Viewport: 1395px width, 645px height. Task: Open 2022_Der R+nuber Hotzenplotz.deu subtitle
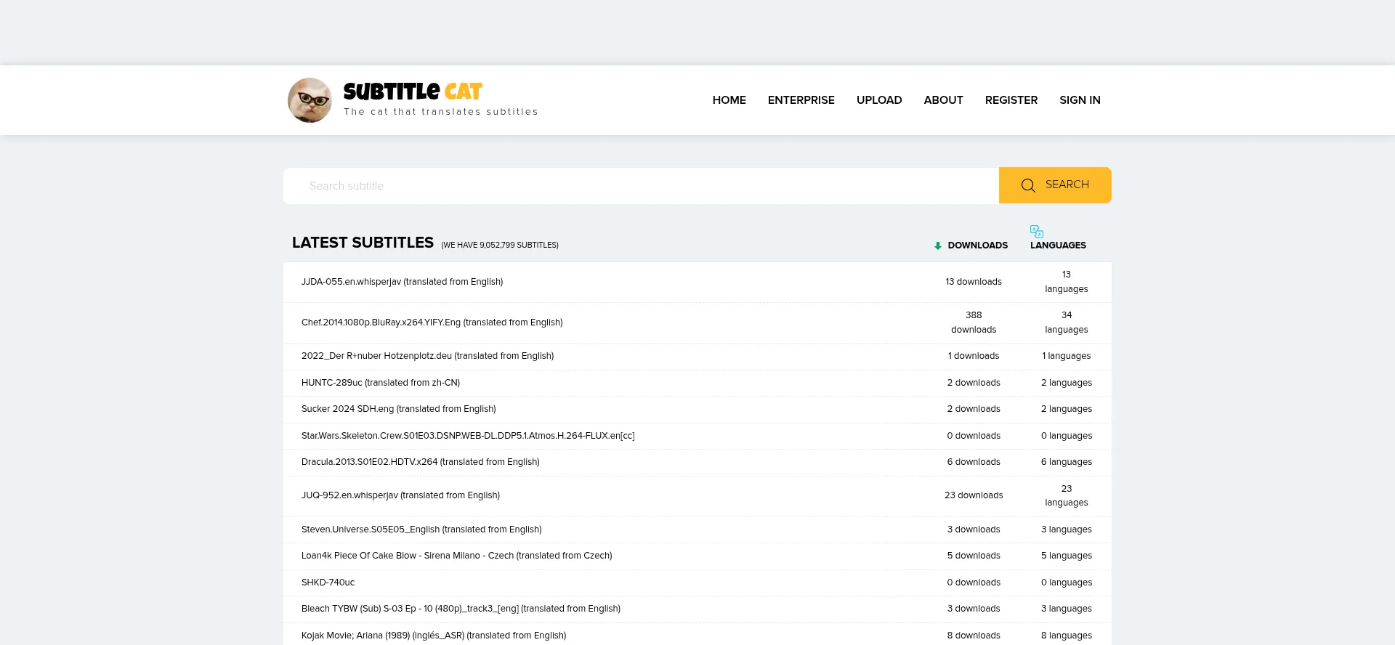pos(427,356)
